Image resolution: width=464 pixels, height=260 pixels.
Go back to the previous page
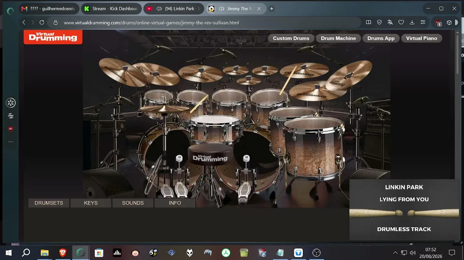[24, 22]
